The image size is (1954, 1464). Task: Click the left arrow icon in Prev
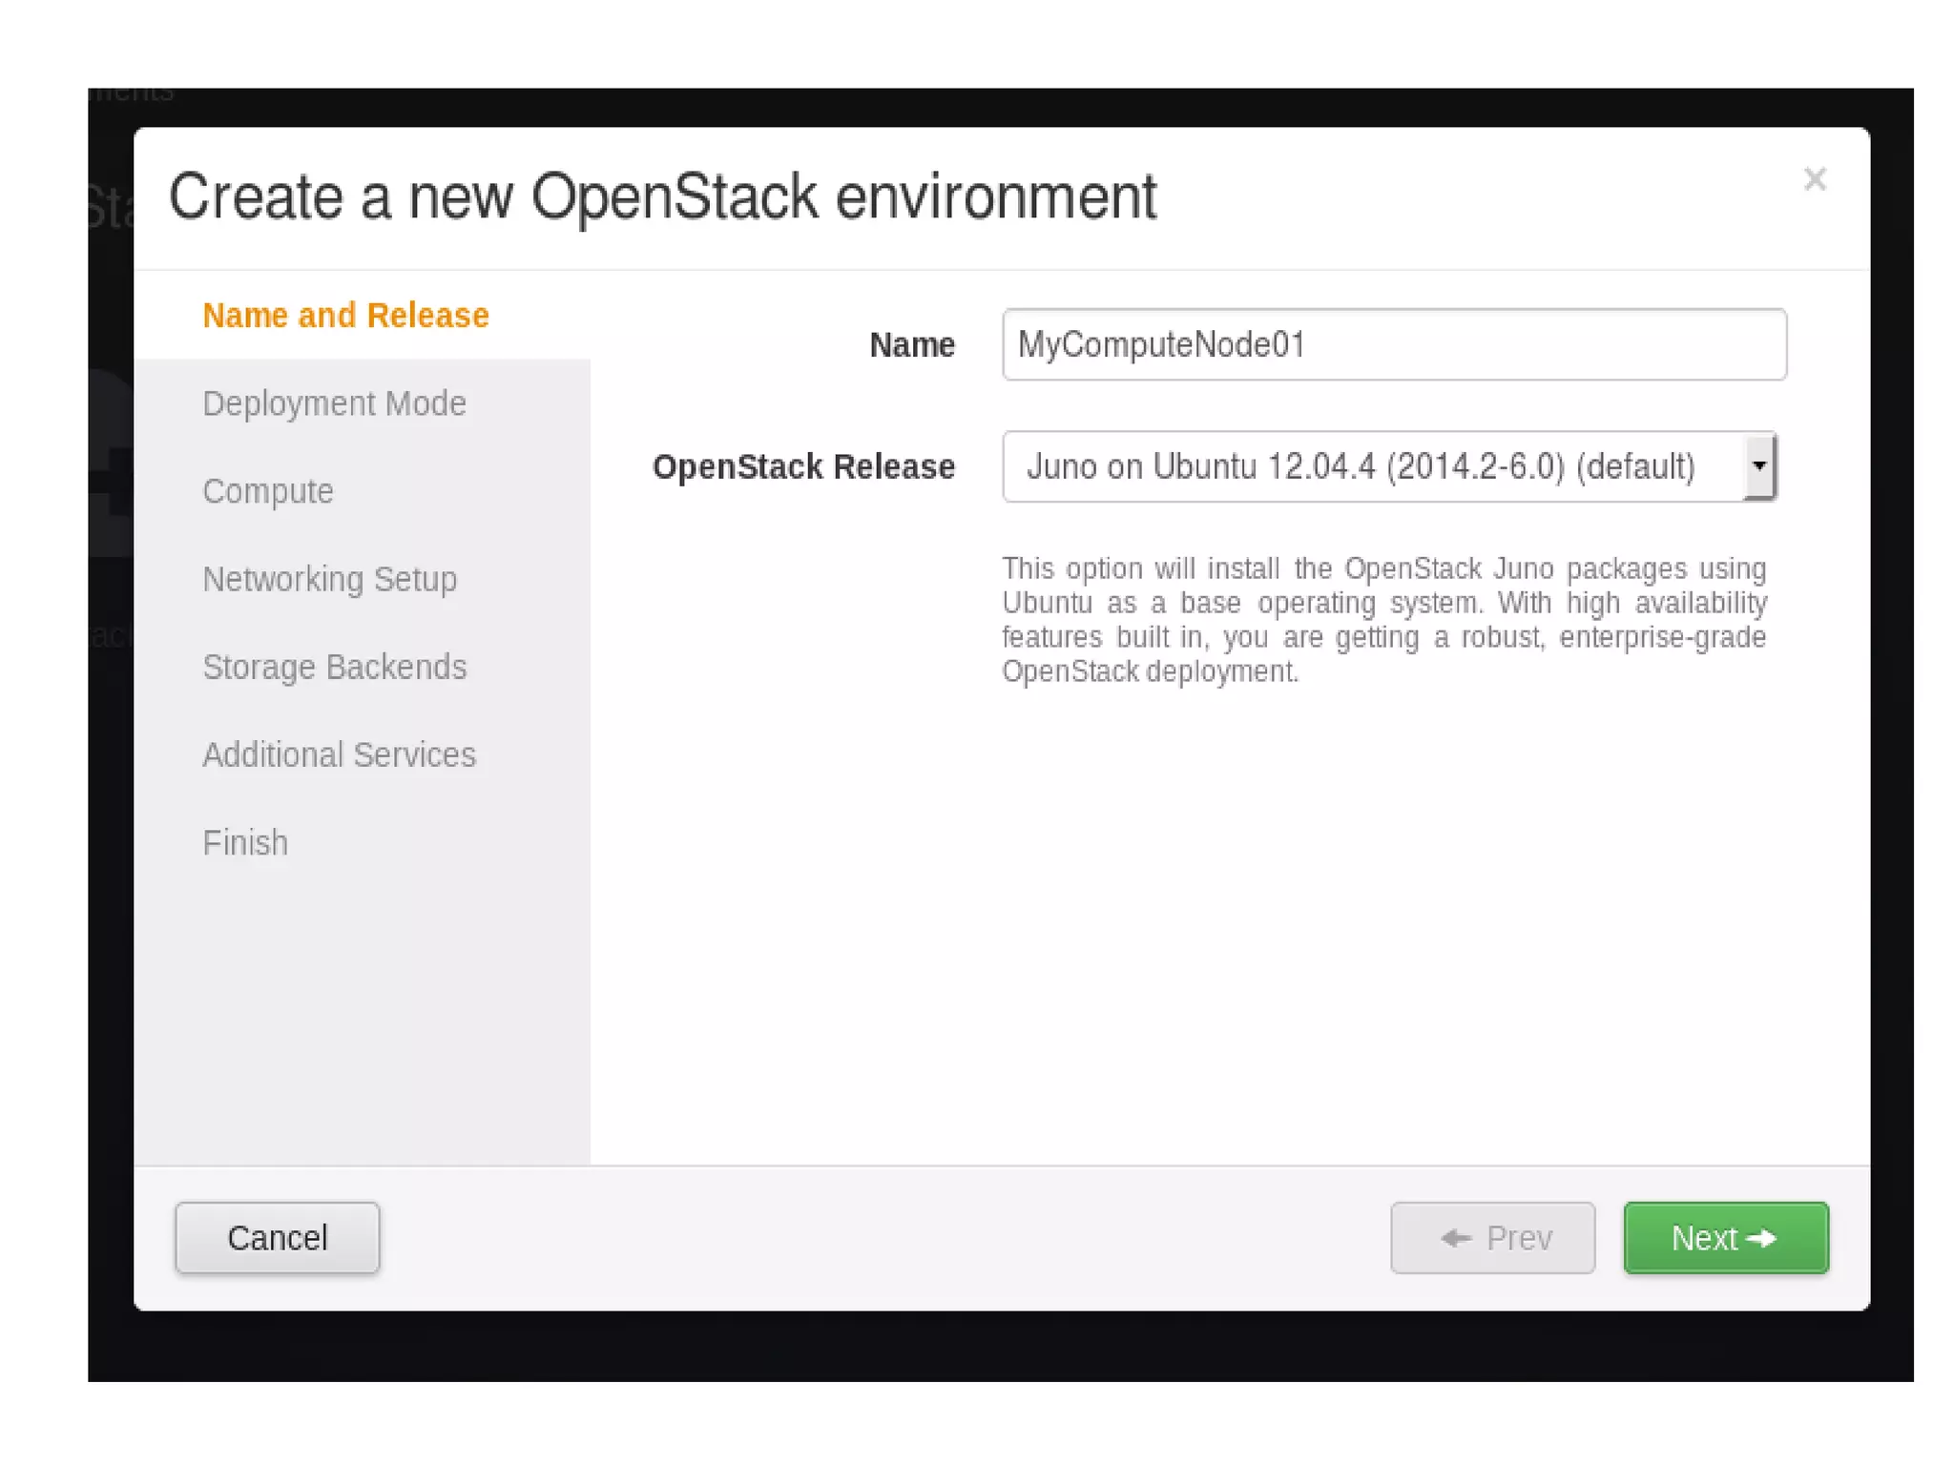tap(1456, 1238)
